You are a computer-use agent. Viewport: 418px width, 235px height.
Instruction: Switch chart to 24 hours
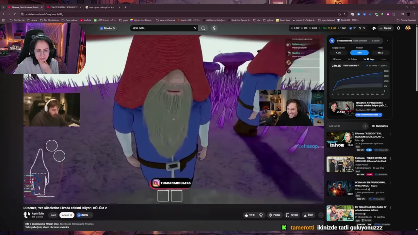point(337,59)
